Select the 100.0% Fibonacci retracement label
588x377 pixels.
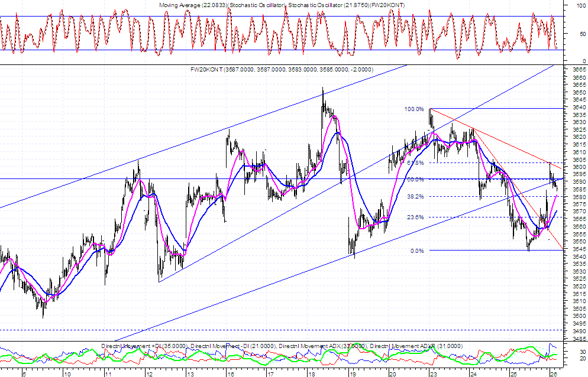pyautogui.click(x=414, y=109)
